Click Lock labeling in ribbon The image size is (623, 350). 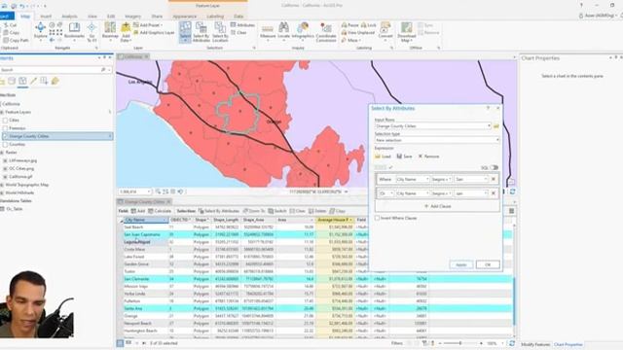(x=368, y=25)
